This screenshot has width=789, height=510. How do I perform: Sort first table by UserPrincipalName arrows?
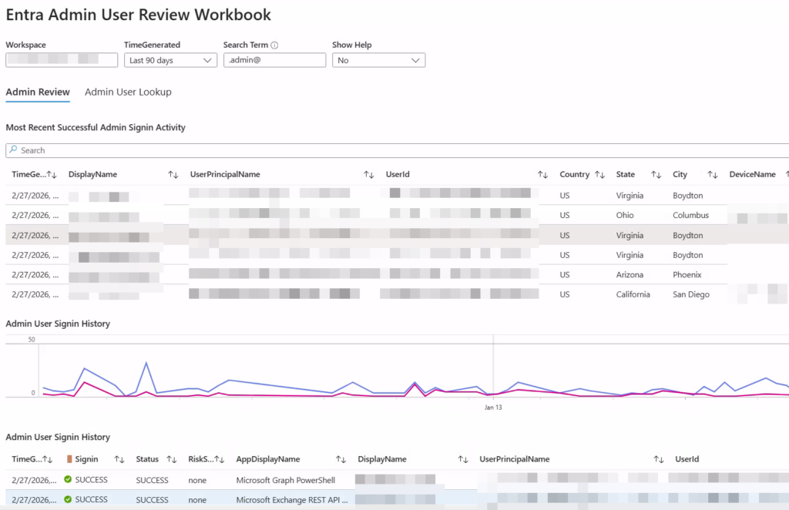coord(369,175)
